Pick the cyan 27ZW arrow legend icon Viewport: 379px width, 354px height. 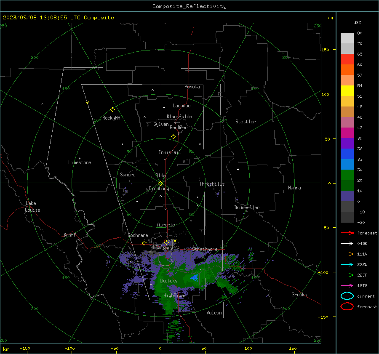pos(347,265)
